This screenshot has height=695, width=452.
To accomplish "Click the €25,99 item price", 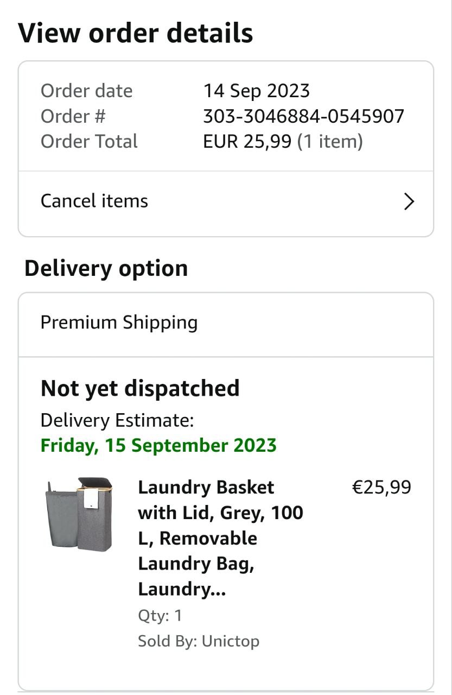I will click(x=381, y=487).
